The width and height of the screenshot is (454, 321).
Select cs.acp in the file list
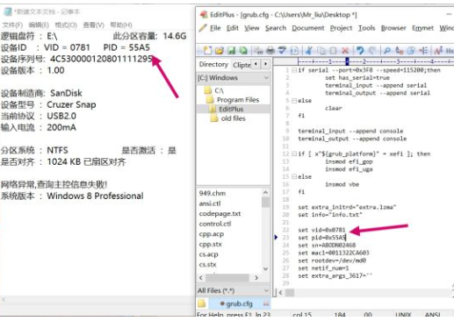[208, 254]
